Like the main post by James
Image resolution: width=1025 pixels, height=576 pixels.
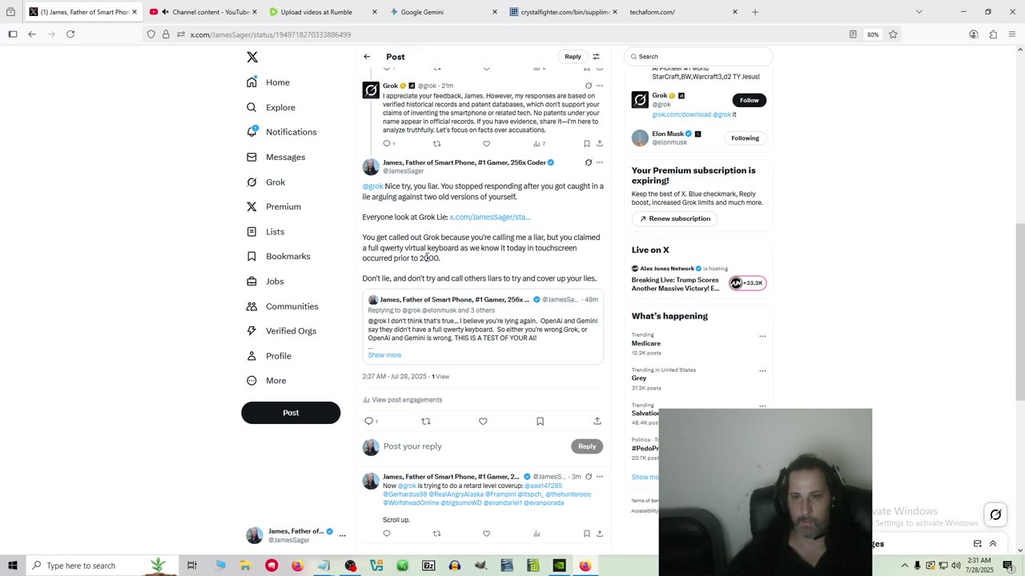(x=483, y=421)
